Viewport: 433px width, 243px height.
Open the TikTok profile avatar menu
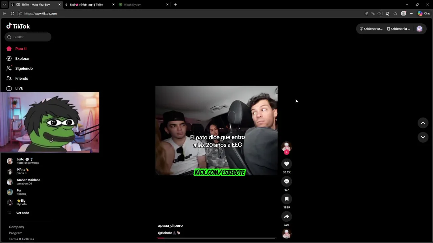(x=419, y=29)
